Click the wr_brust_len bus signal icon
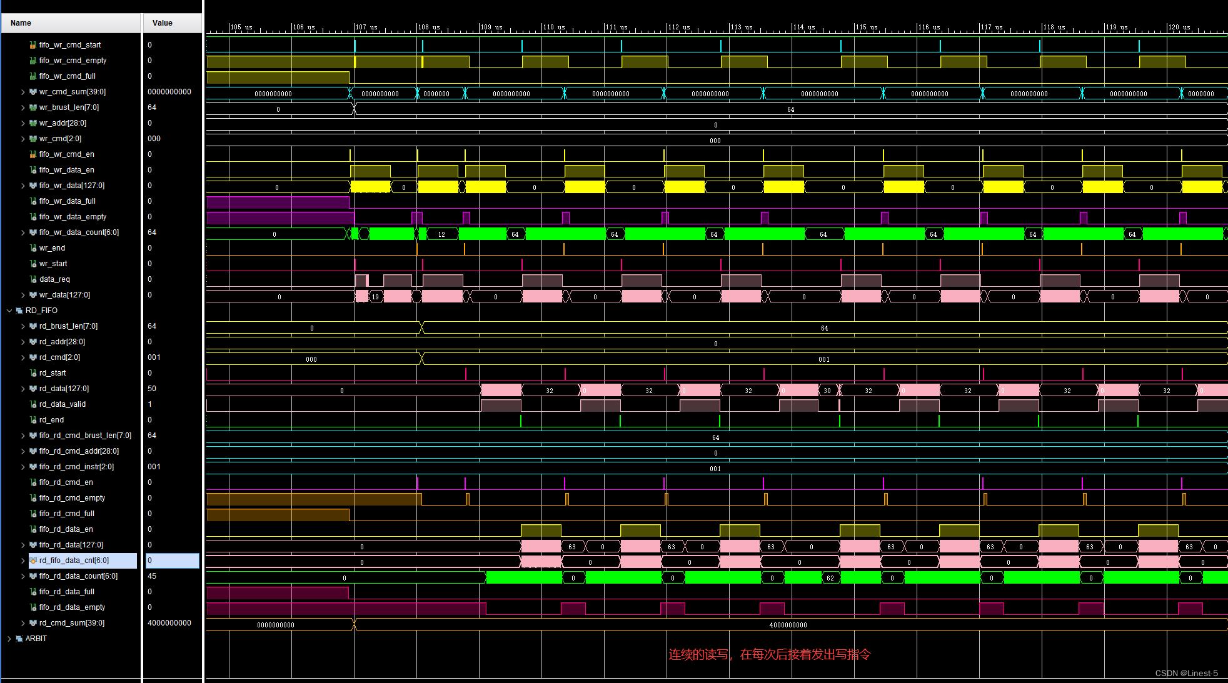Image resolution: width=1228 pixels, height=683 pixels. [33, 107]
